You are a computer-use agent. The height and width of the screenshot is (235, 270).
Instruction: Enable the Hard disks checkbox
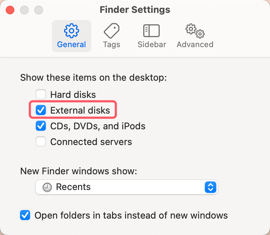click(41, 95)
